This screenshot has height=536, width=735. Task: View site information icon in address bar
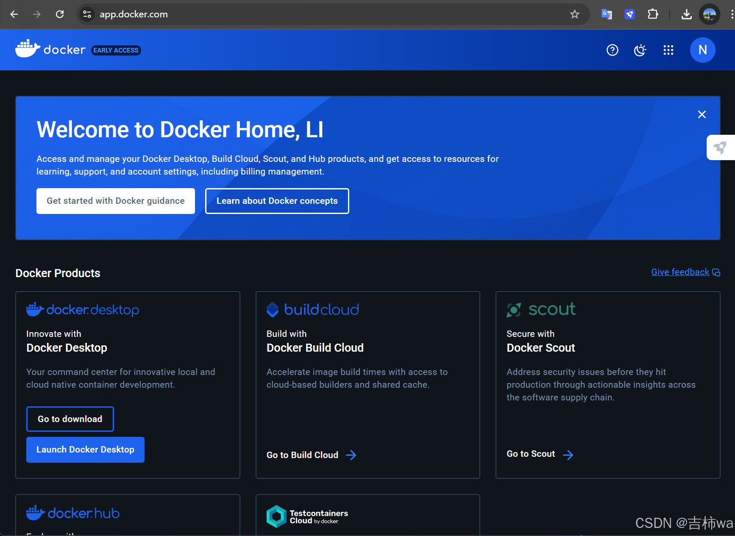tap(87, 14)
